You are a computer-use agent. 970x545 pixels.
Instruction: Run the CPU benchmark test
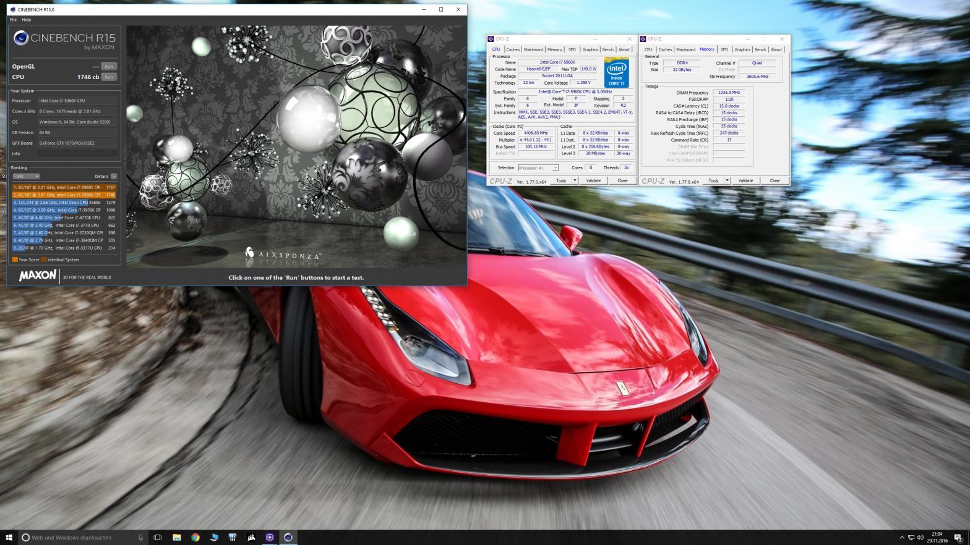[109, 77]
